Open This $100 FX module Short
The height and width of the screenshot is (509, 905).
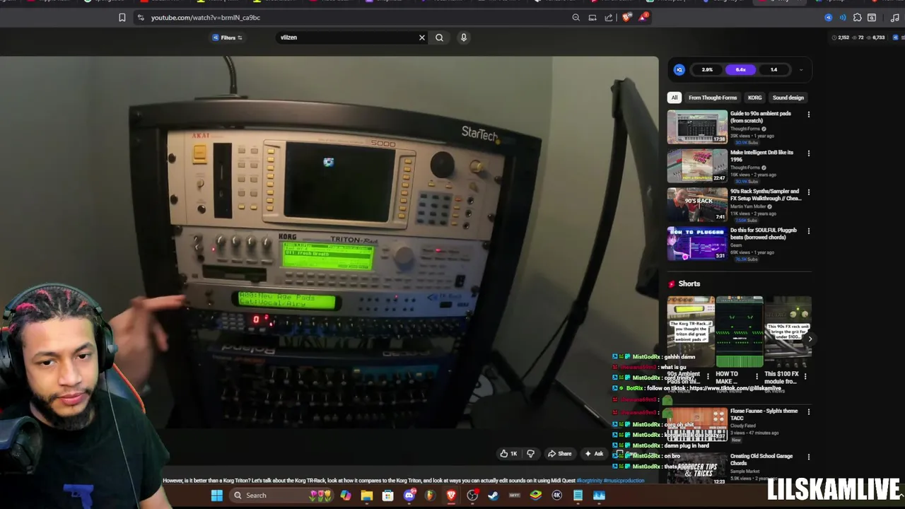click(x=788, y=332)
